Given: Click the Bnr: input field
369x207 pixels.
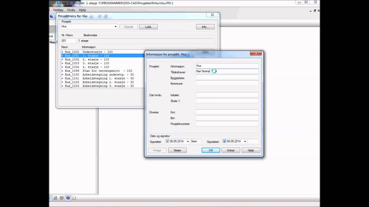Looking at the screenshot, I should point(227,118).
